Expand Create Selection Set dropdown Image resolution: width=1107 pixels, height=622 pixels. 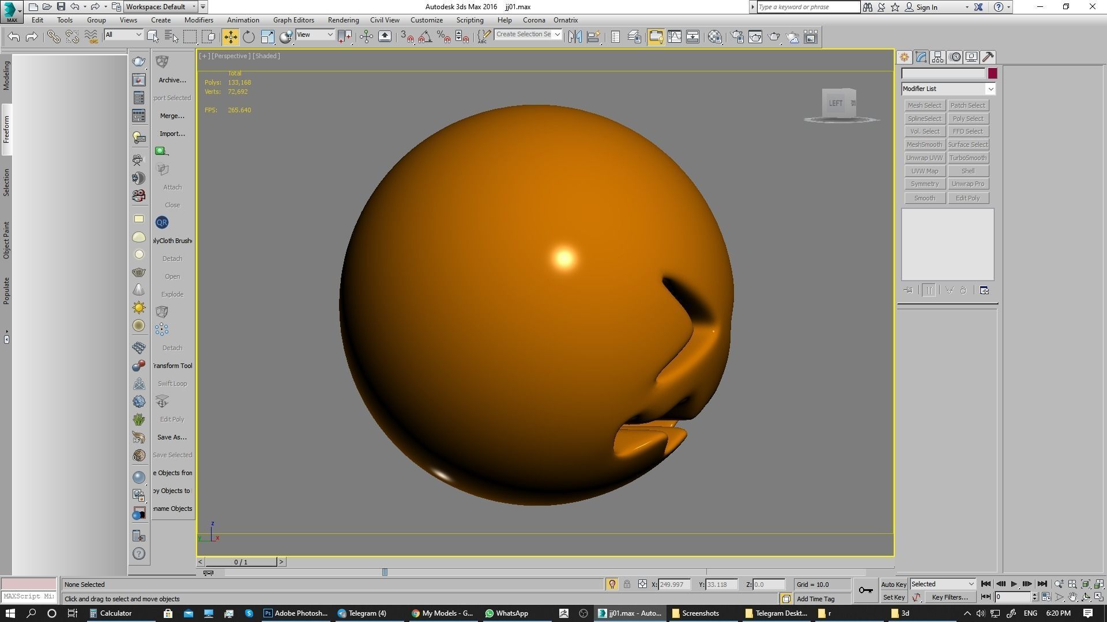pos(557,35)
